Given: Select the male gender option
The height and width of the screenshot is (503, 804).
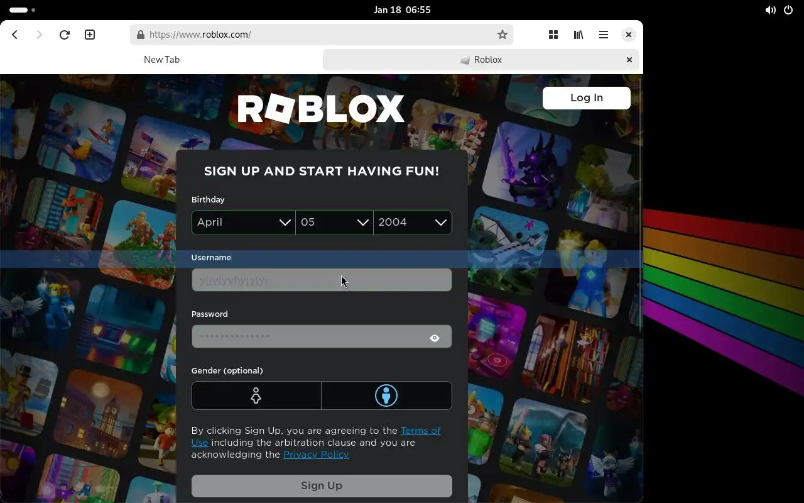Looking at the screenshot, I should [386, 395].
